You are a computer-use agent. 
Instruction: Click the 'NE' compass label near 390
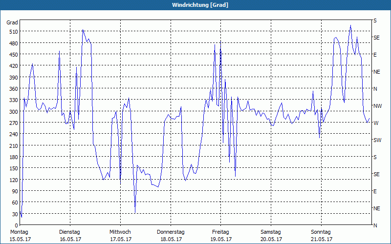(x=376, y=72)
